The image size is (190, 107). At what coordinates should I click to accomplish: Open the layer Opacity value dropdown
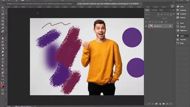pos(170,18)
